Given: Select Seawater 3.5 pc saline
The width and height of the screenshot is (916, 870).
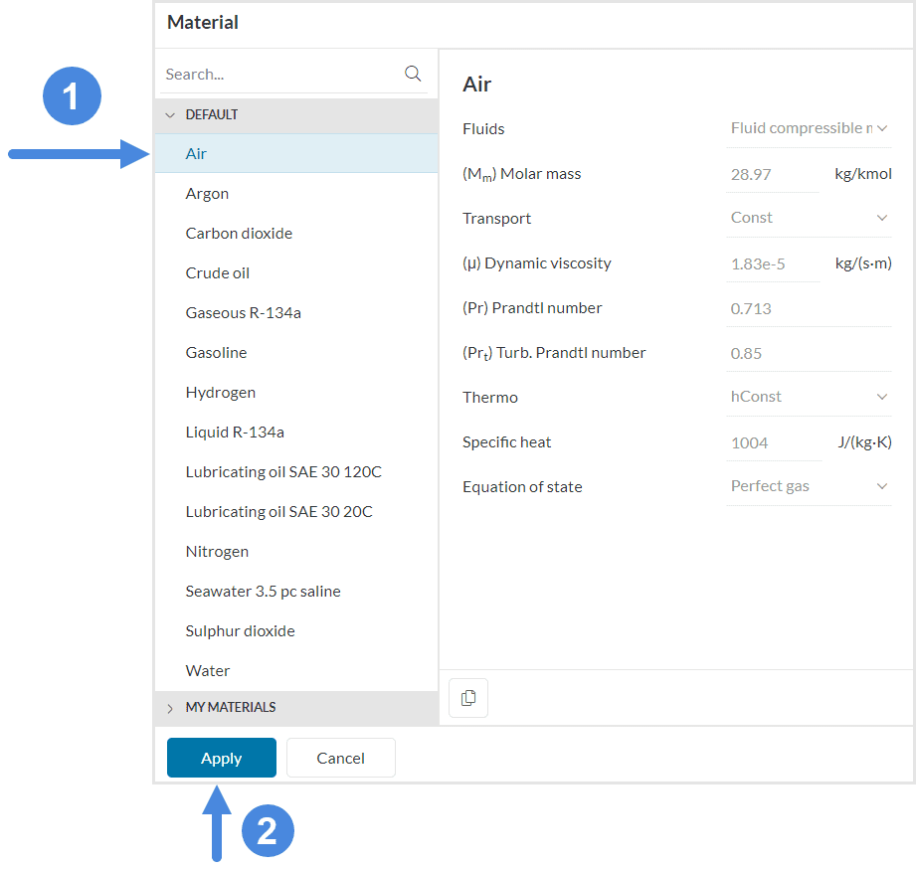Looking at the screenshot, I should [x=263, y=592].
